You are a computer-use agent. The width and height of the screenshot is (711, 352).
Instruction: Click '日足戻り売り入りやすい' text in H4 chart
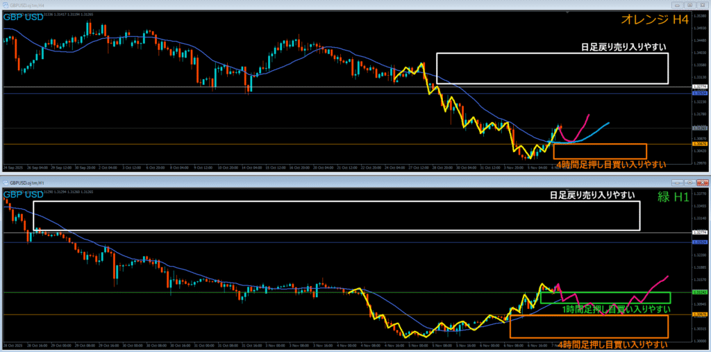coord(624,47)
